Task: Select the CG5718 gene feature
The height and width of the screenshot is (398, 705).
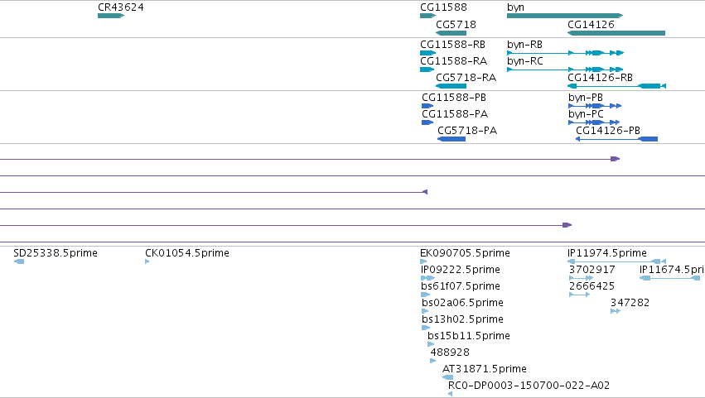Action: 451,33
